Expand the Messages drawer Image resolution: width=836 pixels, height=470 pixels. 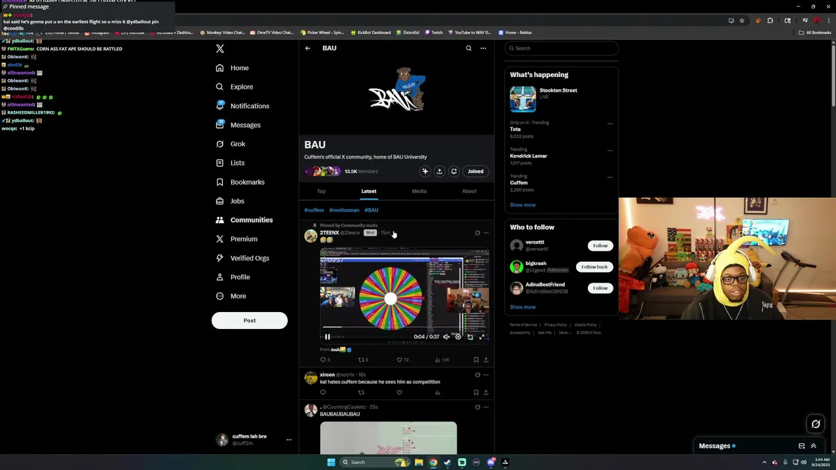(813, 446)
